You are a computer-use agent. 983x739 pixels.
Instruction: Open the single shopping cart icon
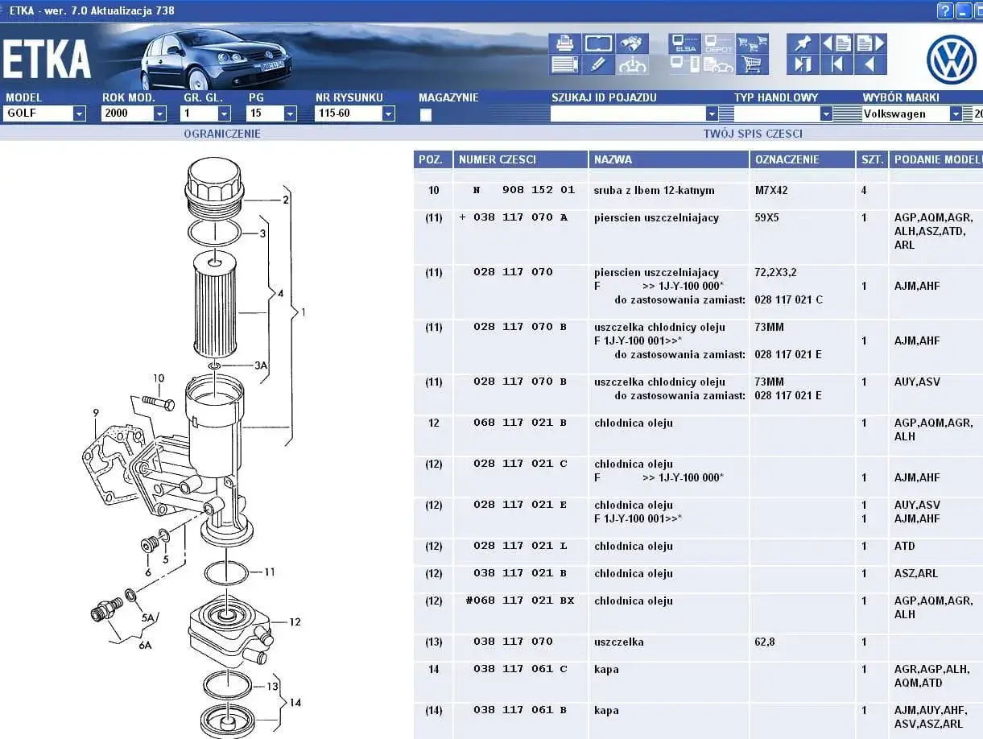pos(752,64)
